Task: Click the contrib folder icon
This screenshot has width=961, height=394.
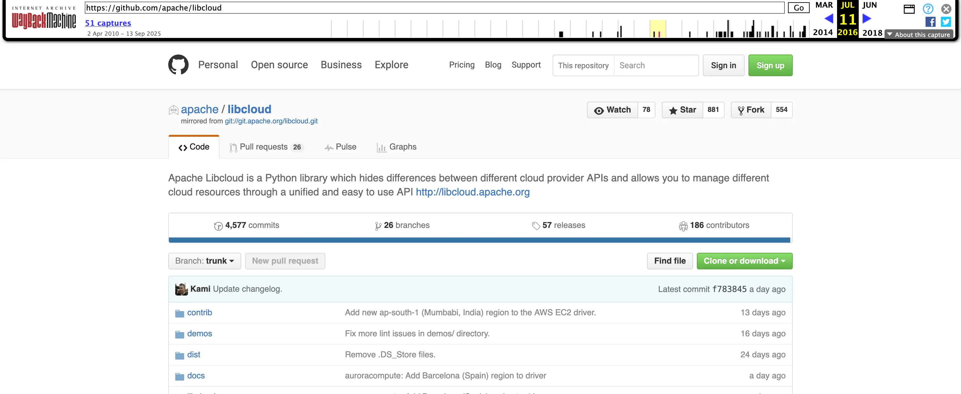Action: click(180, 313)
